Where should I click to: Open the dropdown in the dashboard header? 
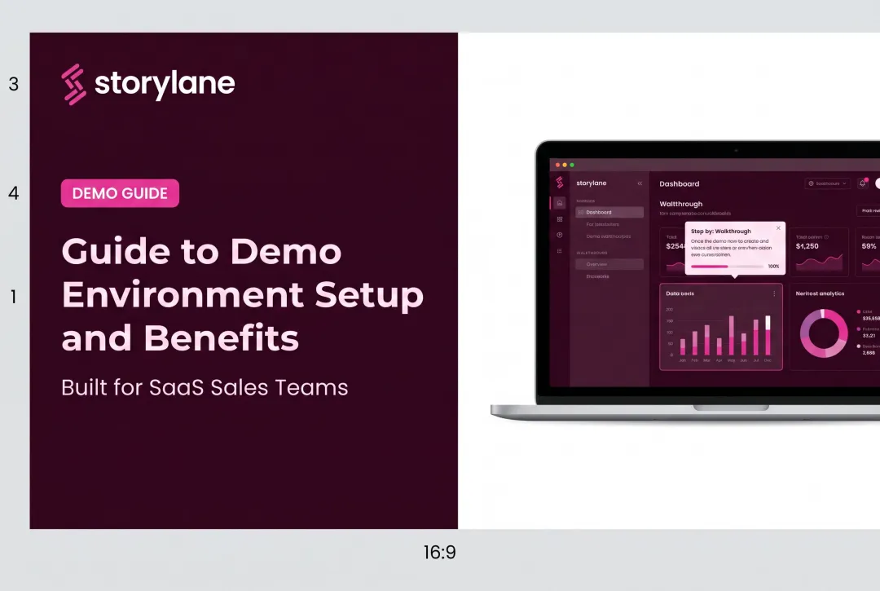(827, 183)
